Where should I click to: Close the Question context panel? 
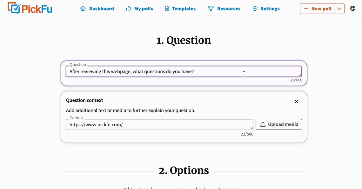click(x=297, y=102)
